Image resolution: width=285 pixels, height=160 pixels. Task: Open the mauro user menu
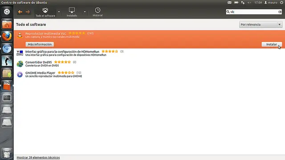click(271, 3)
